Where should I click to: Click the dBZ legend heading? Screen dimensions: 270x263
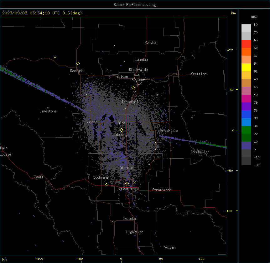click(254, 17)
